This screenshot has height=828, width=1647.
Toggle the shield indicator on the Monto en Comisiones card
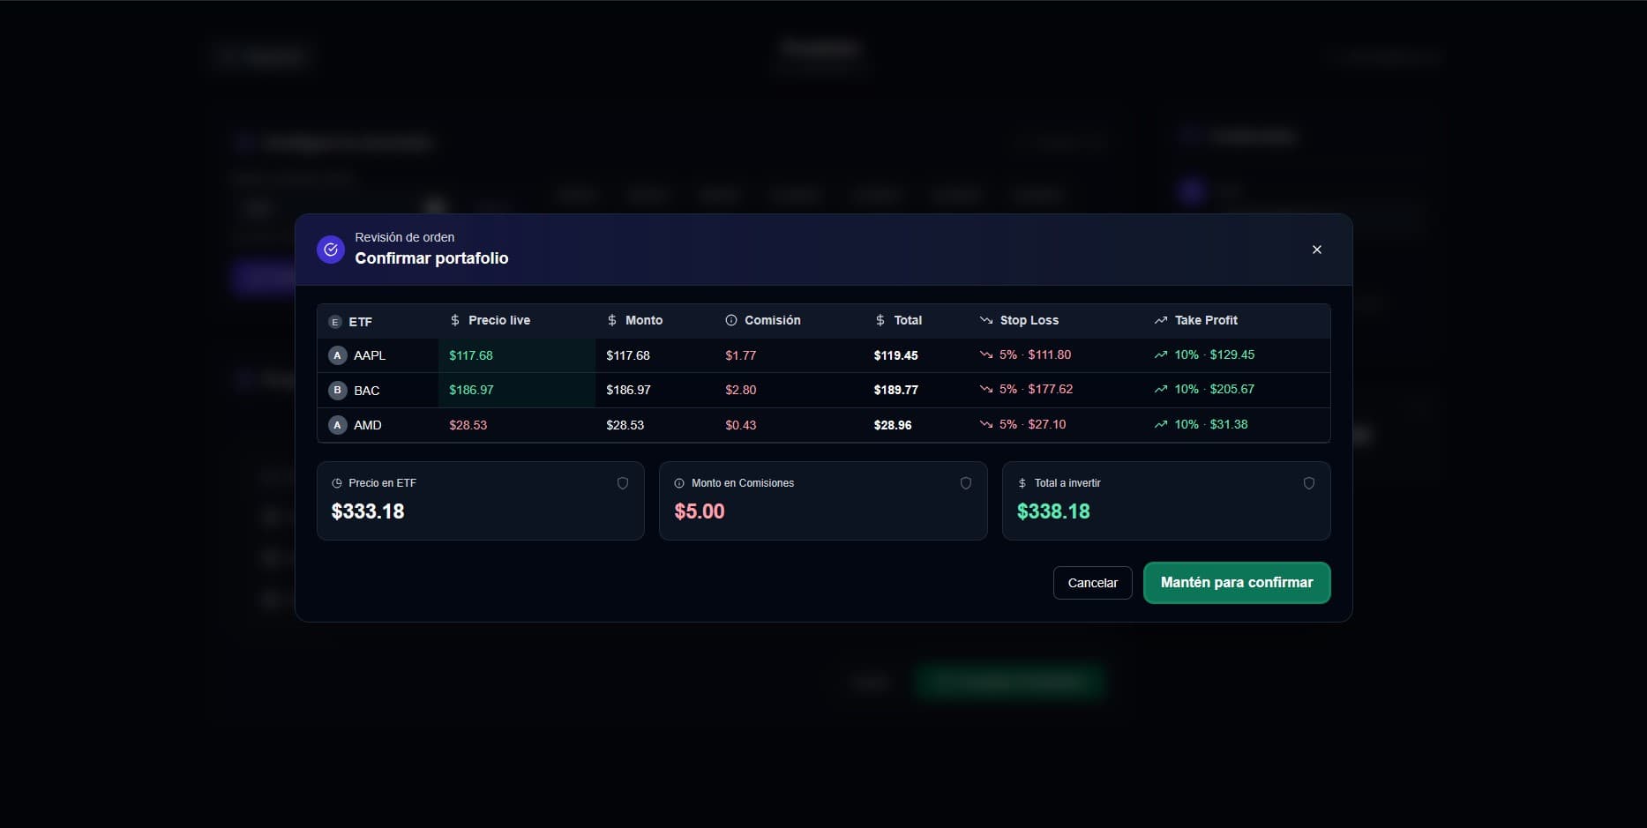[965, 483]
